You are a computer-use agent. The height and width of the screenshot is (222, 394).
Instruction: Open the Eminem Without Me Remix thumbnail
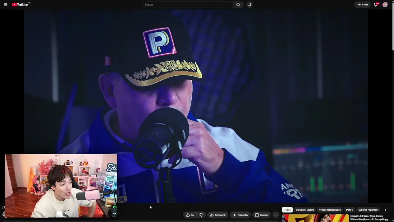tap(315, 218)
